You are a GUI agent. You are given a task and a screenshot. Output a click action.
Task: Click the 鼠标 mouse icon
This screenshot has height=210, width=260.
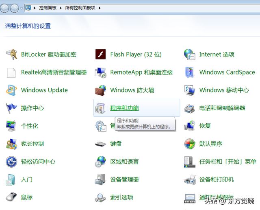[11, 197]
